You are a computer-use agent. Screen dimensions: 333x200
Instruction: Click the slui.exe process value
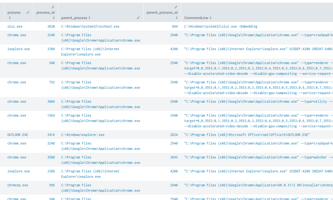[x=15, y=27]
